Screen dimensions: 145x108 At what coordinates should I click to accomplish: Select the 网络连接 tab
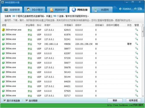[80, 10]
